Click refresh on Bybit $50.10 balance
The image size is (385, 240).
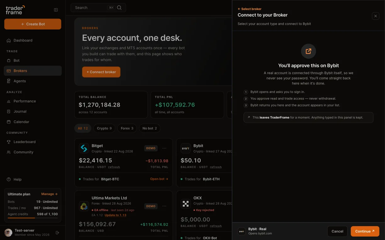[216, 167]
